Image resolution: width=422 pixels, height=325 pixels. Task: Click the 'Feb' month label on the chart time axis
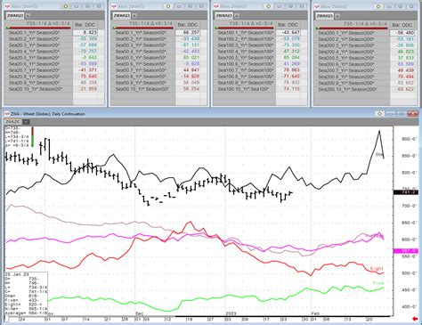coord(315,313)
